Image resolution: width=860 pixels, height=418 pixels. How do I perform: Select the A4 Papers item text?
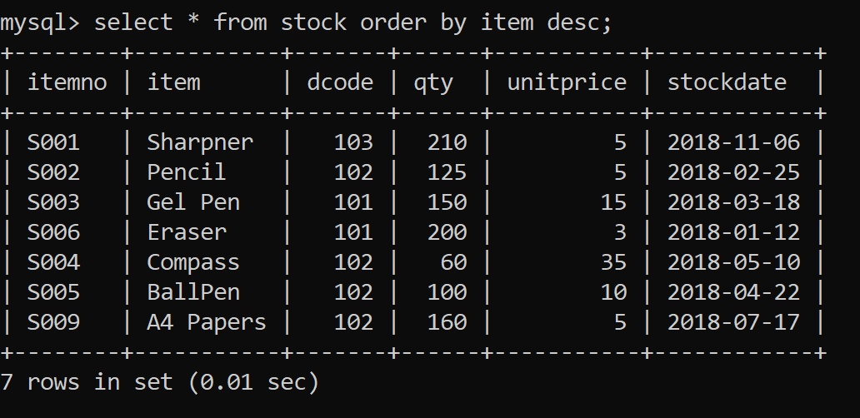(206, 323)
